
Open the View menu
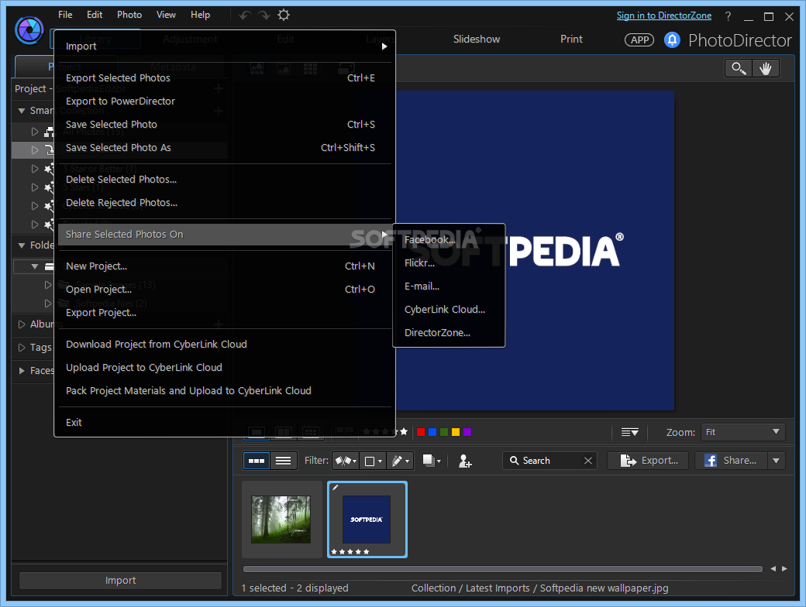(x=166, y=15)
